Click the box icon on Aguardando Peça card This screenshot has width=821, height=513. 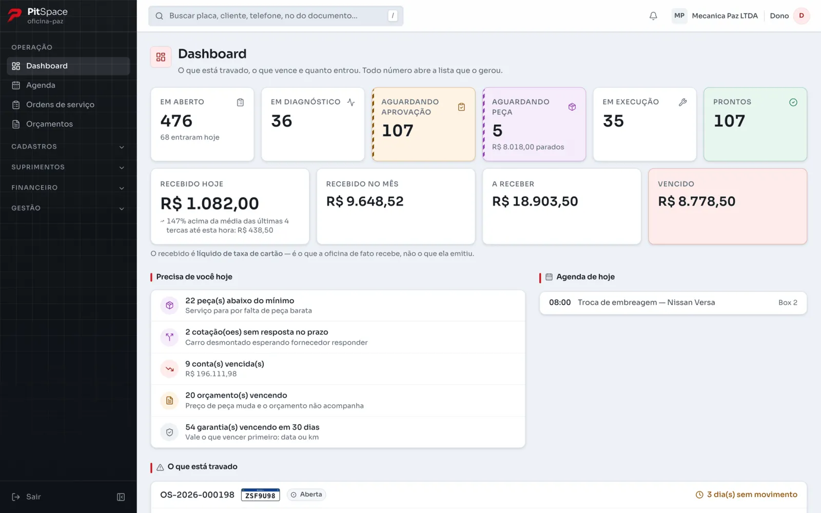click(572, 107)
